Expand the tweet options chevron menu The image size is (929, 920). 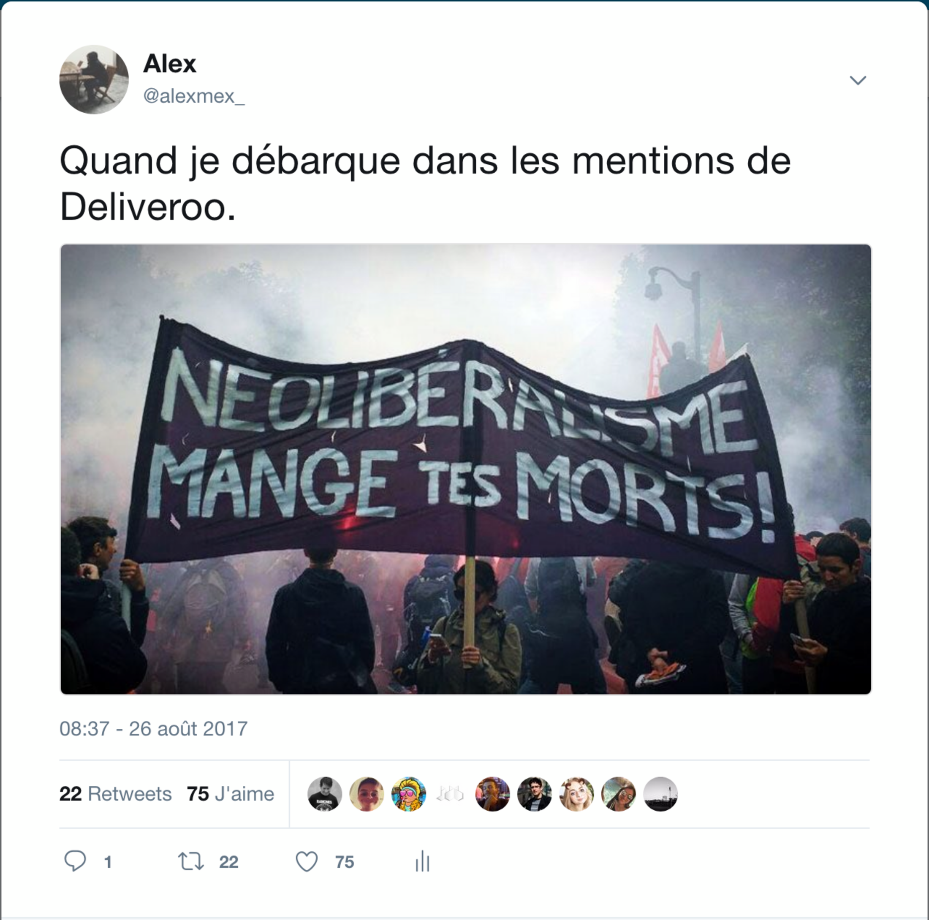(858, 80)
